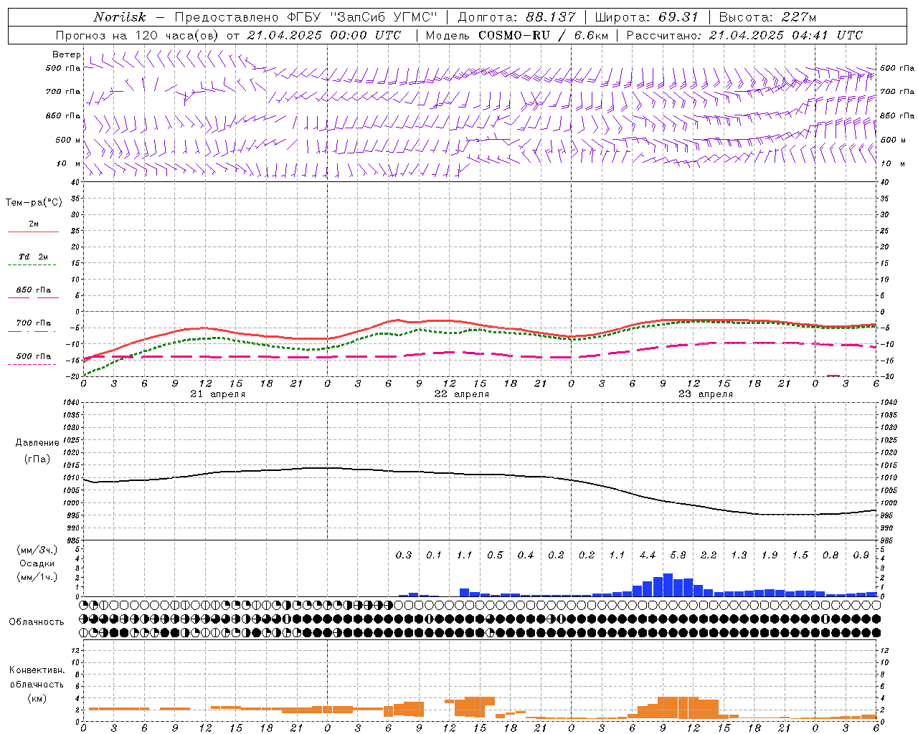918x734 pixels.
Task: Click "Прогноз на 120 часа(ов)" forecast text
Action: (138, 35)
